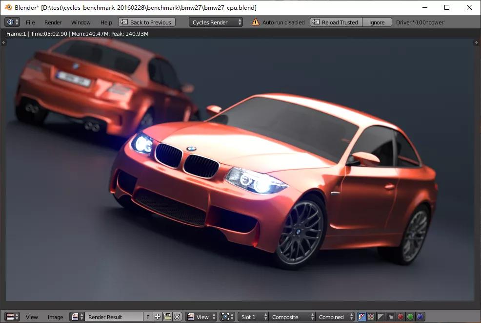
Task: Enable the blue channel display
Action: coord(420,317)
